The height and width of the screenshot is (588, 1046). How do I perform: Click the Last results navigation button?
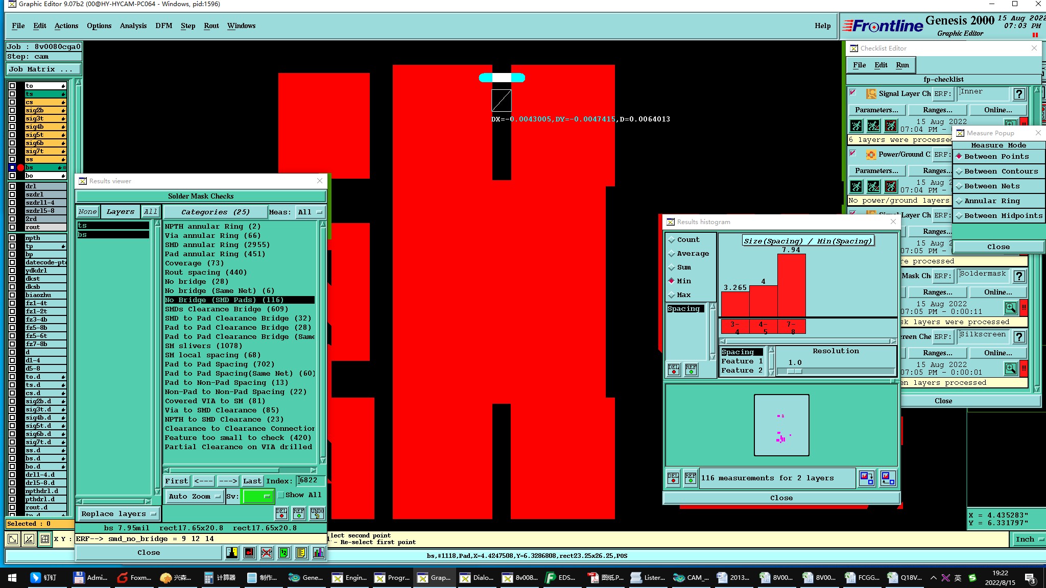tap(252, 481)
